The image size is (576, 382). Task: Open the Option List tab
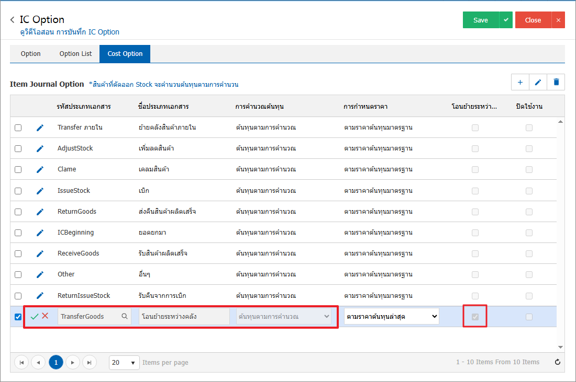(x=75, y=54)
